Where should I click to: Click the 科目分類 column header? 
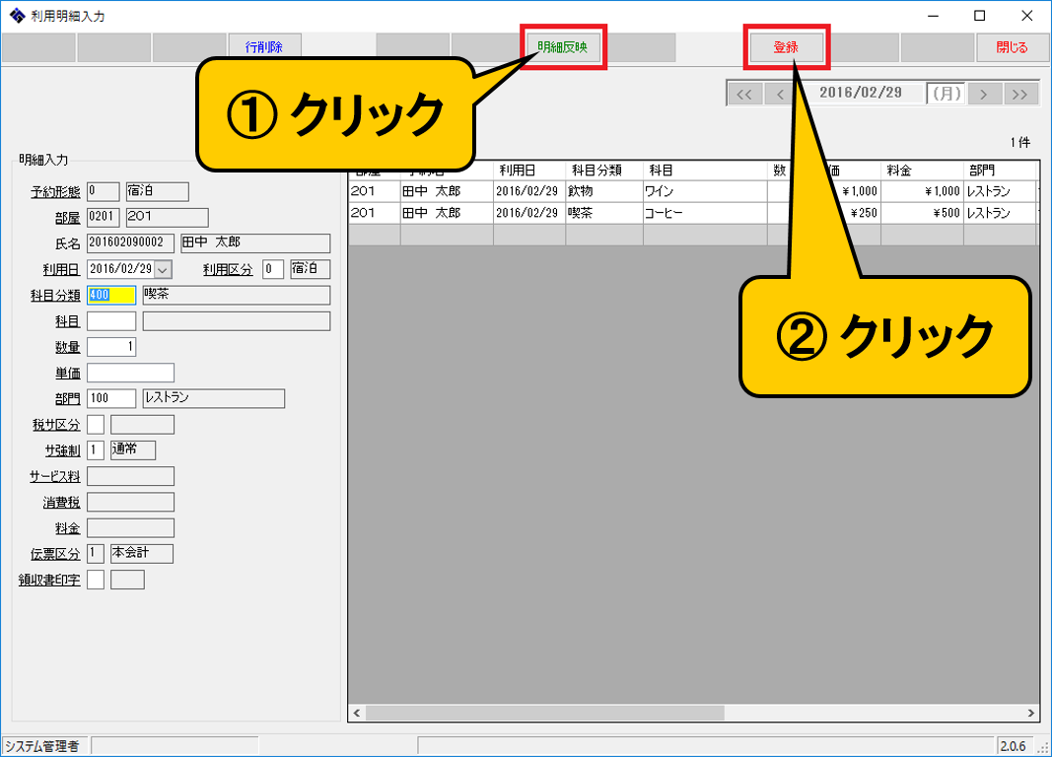(603, 171)
